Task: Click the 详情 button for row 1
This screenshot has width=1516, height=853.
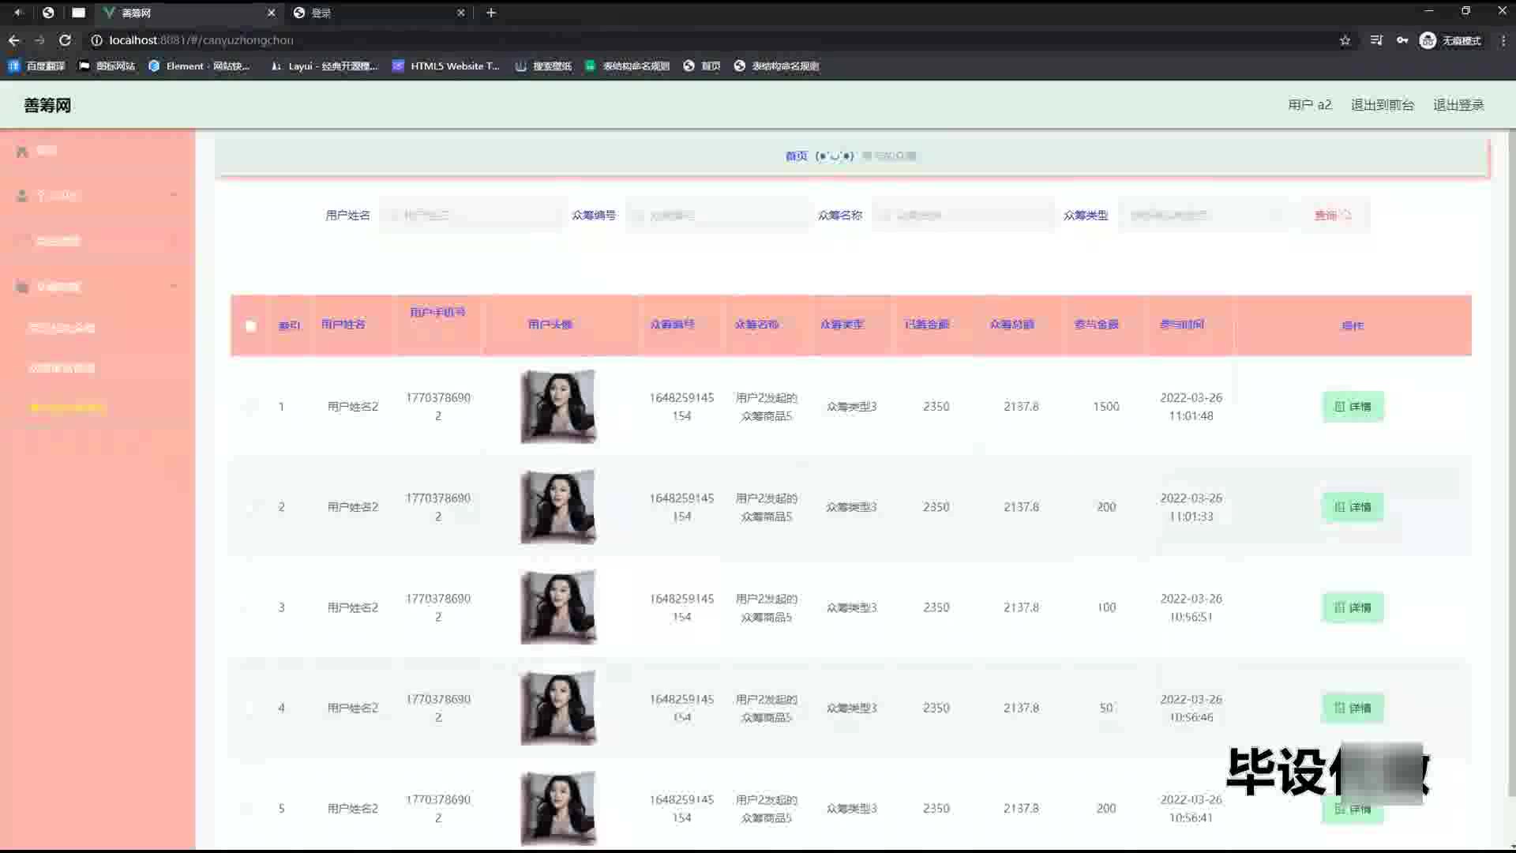Action: 1353,407
